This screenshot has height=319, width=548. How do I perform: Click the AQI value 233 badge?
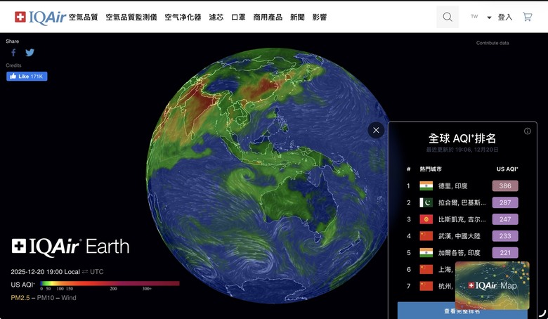click(505, 236)
